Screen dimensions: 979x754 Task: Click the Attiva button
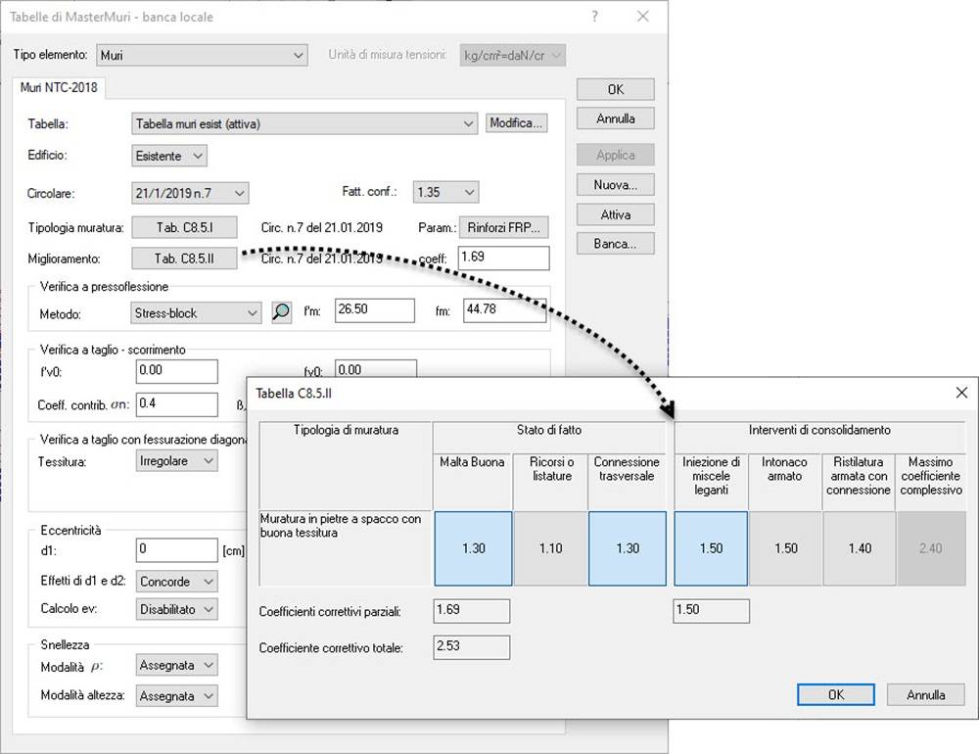click(x=615, y=214)
